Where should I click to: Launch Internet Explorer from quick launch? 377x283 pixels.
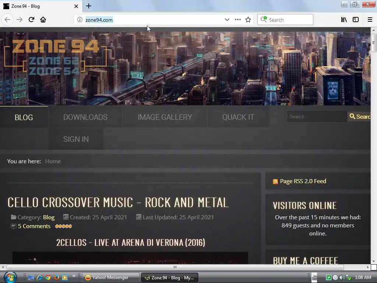(39, 277)
